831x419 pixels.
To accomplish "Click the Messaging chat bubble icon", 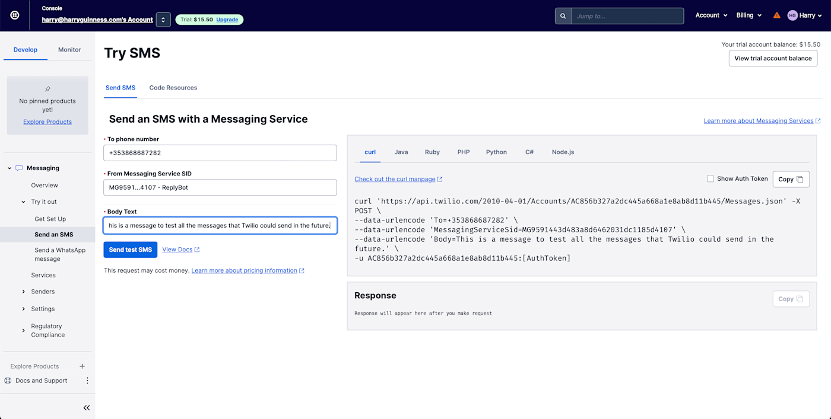I will coord(19,168).
